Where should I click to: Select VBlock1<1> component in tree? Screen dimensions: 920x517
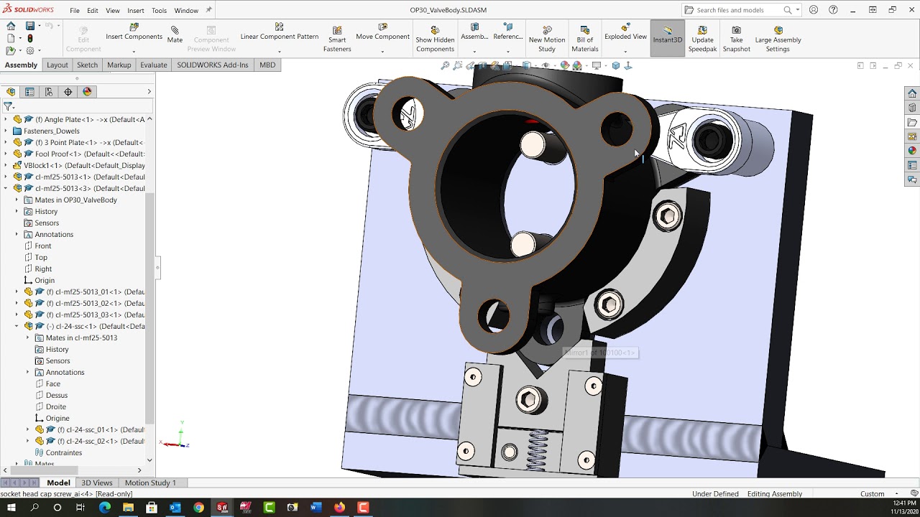(79, 165)
